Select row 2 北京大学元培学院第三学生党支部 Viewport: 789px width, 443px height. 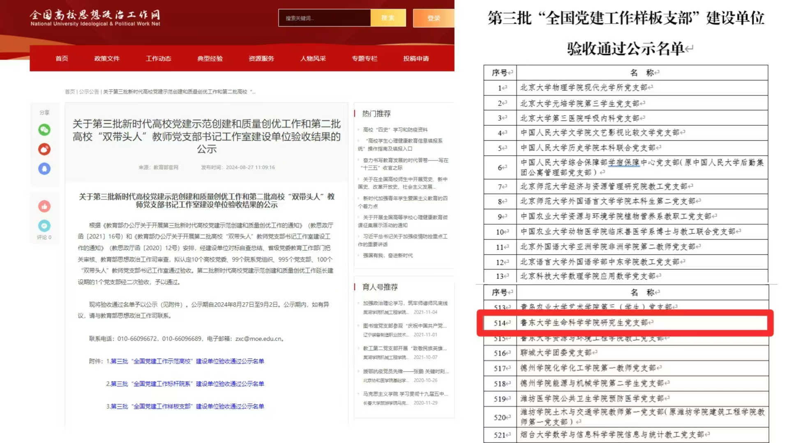(x=626, y=103)
